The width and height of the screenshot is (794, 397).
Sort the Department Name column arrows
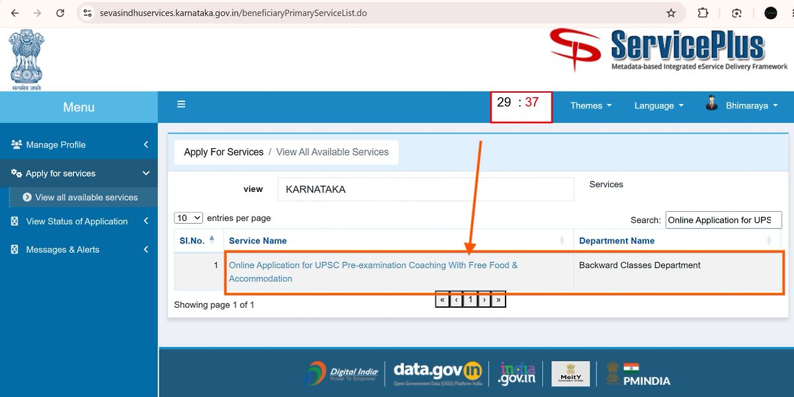(770, 240)
